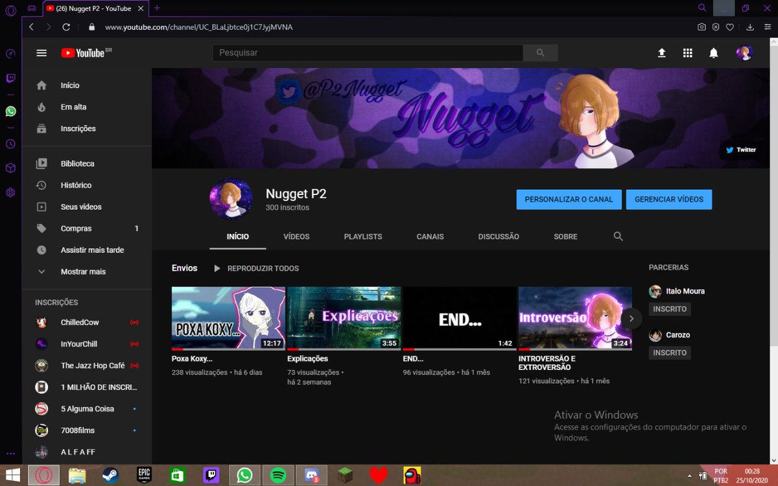
Task: Switch to the VIDEOS tab
Action: (296, 237)
